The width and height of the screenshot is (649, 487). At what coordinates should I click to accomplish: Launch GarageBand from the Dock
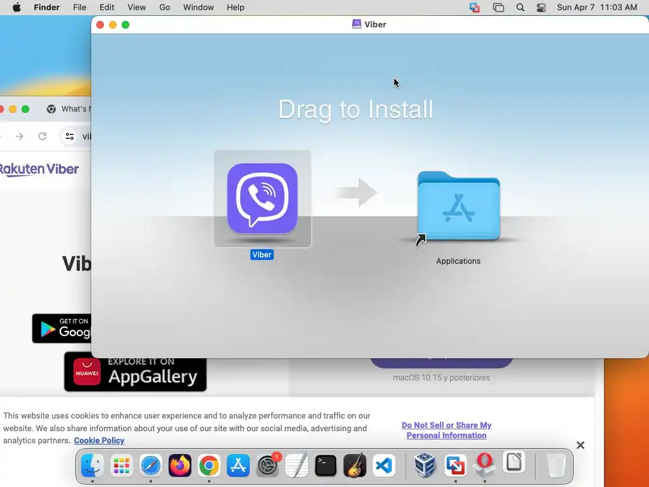[355, 465]
